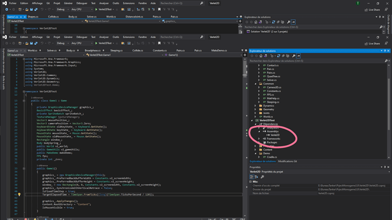
Task: Open Debug configuration dropdown in front window
Action: point(62,43)
